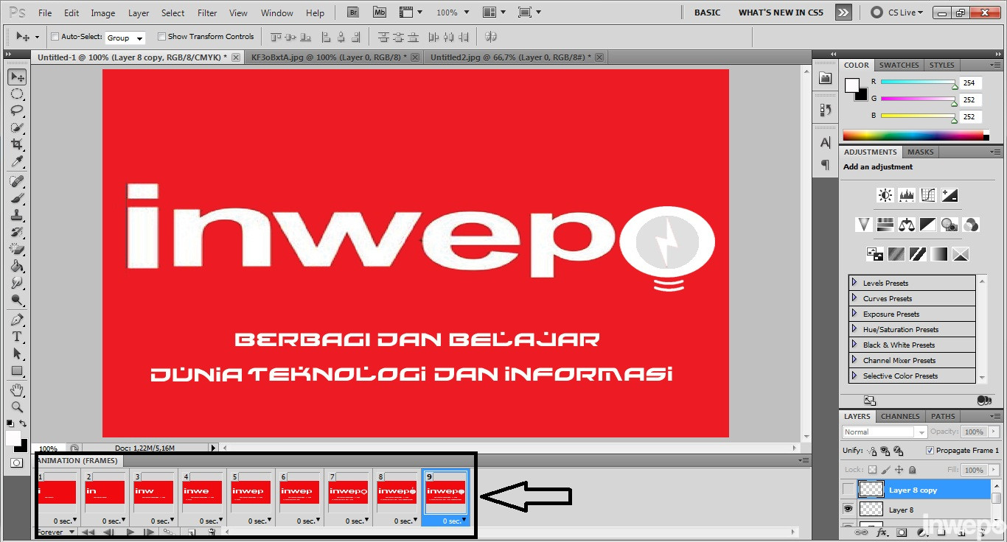Switch to the Channels tab
The height and width of the screenshot is (542, 1007).
pyautogui.click(x=899, y=416)
